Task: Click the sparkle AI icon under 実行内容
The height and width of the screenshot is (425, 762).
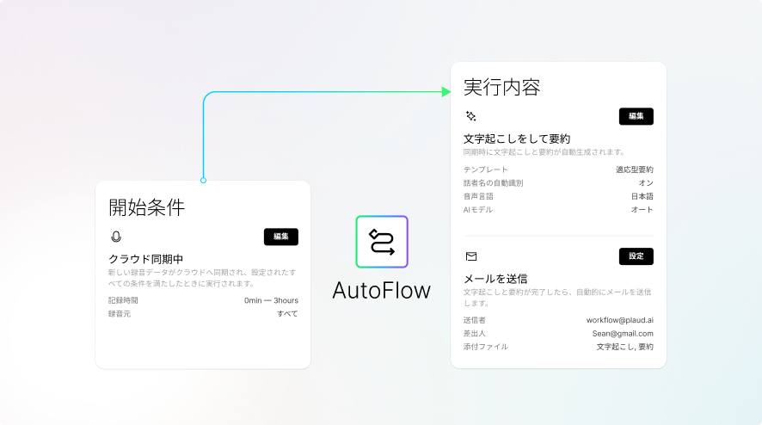Action: point(470,116)
